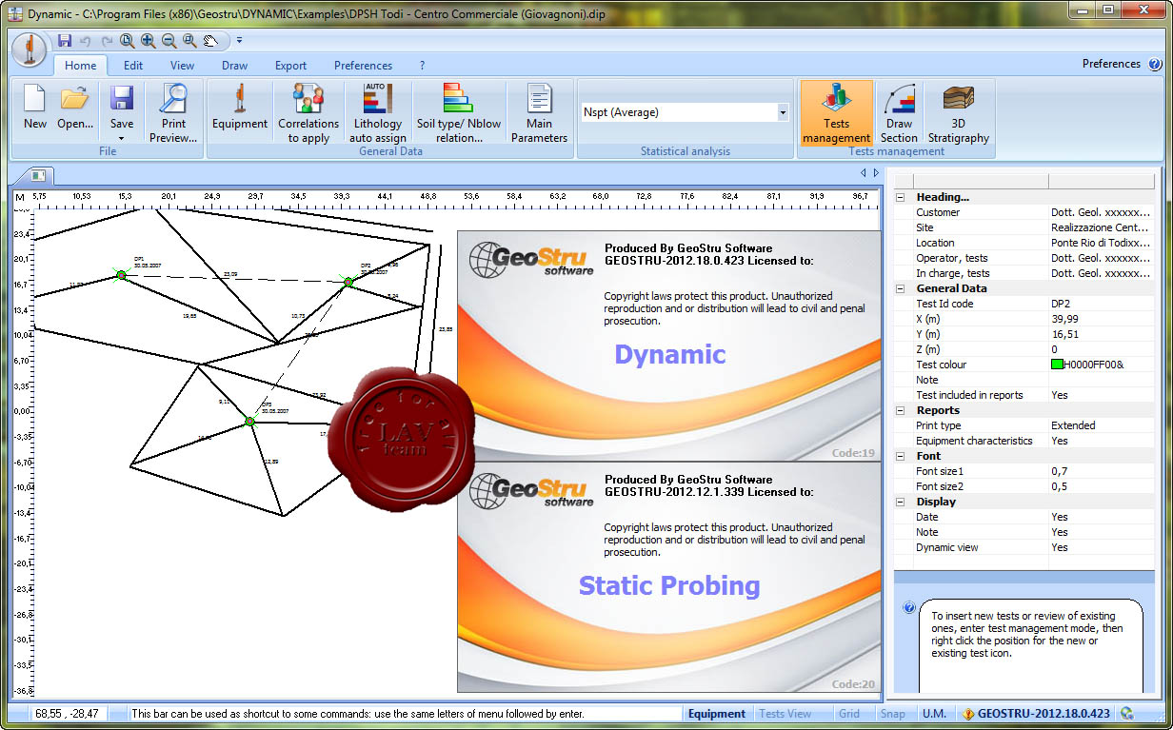Screen dimensions: 1173x730
Task: Open the ? help ribbon tab
Action: 422,66
